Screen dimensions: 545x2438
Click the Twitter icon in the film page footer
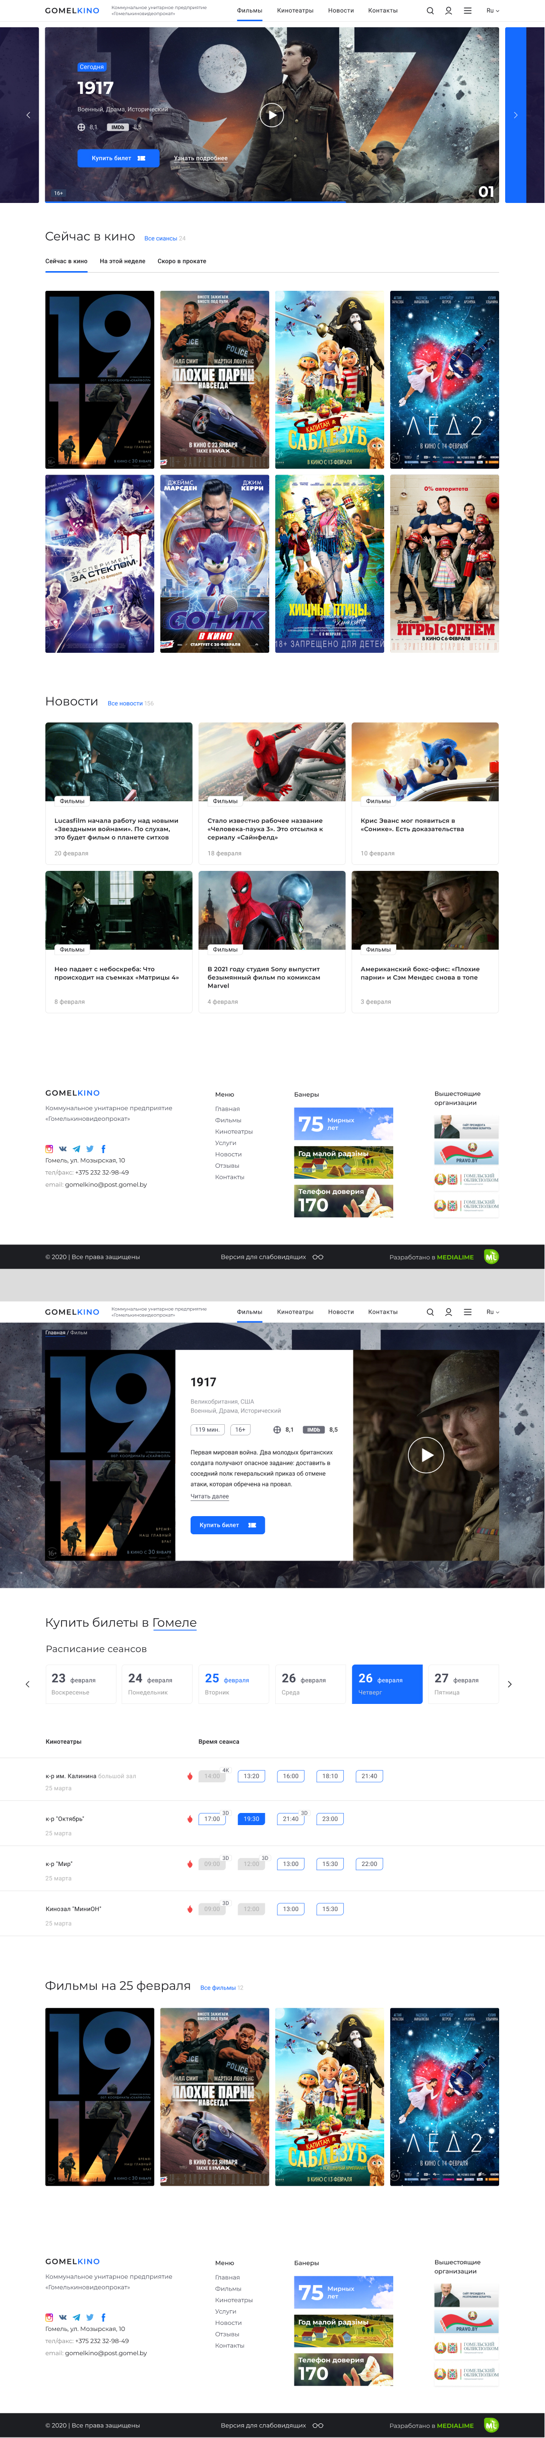(x=90, y=2317)
